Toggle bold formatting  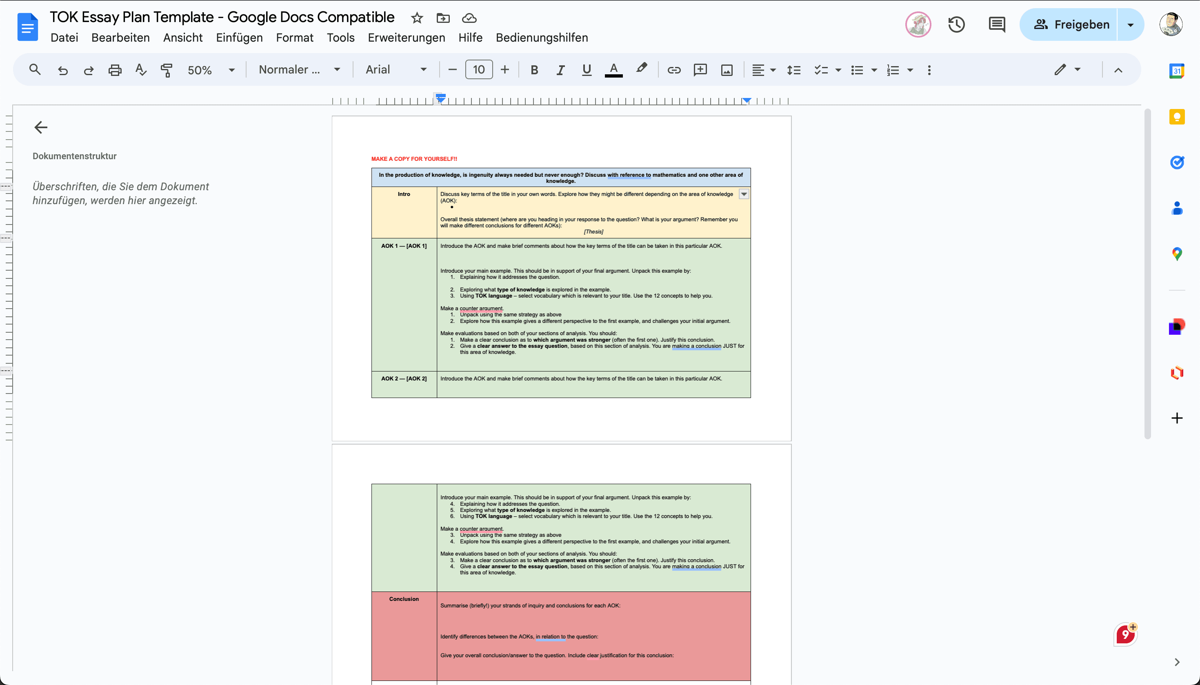534,70
